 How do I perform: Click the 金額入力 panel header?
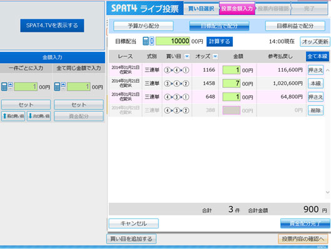[53, 57]
